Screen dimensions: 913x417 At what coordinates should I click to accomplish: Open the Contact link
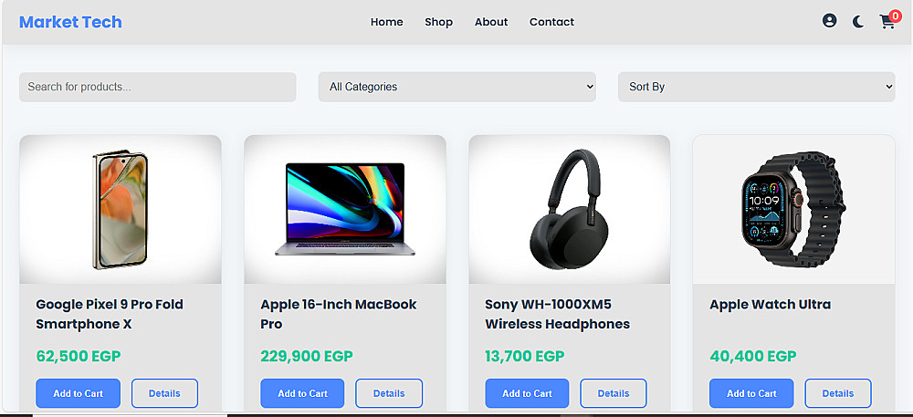pos(551,22)
